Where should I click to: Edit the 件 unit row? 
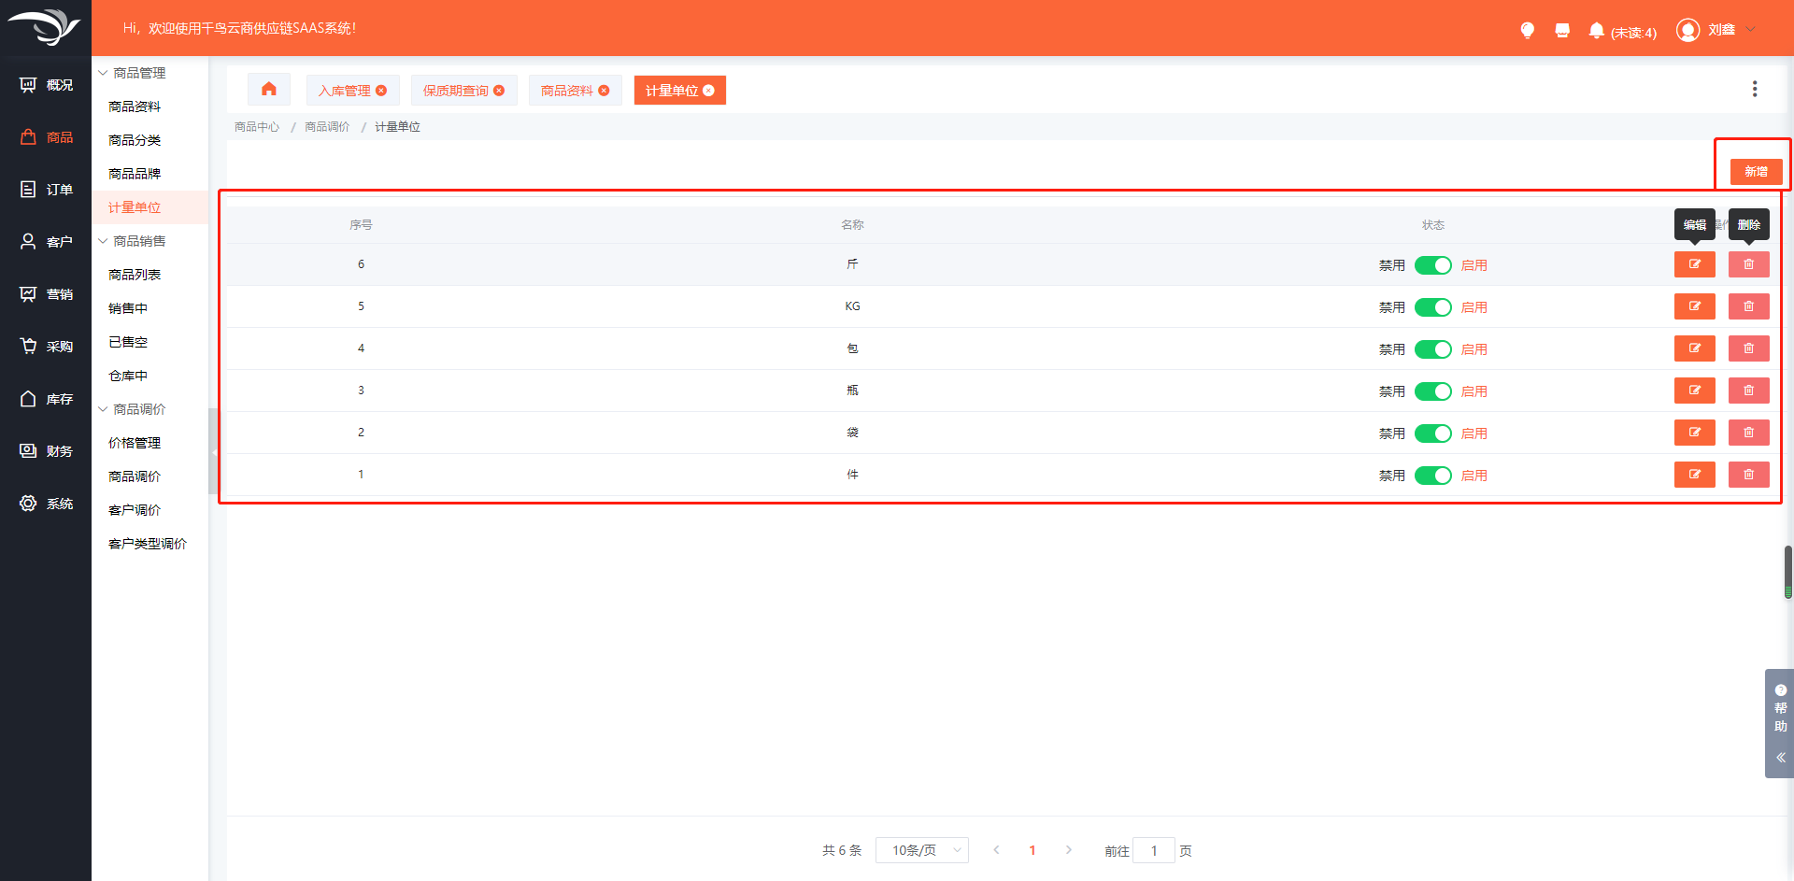coord(1694,475)
